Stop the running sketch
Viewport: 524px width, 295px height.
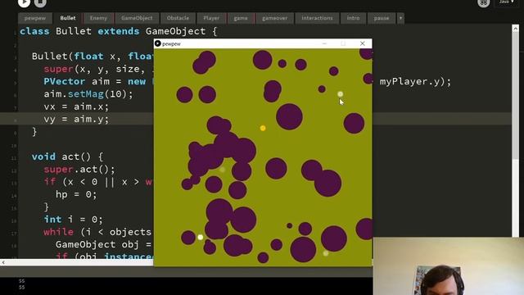40,2
